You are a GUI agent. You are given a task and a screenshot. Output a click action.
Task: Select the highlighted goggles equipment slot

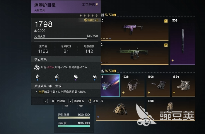coord(110,85)
